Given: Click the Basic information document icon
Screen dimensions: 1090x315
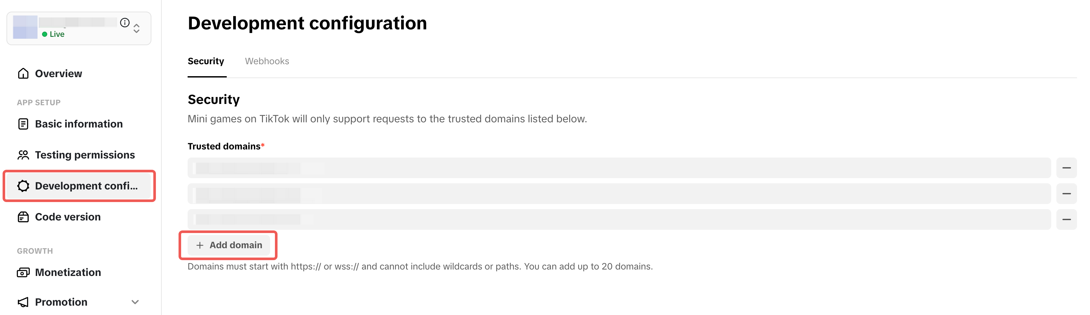Looking at the screenshot, I should click(x=23, y=124).
